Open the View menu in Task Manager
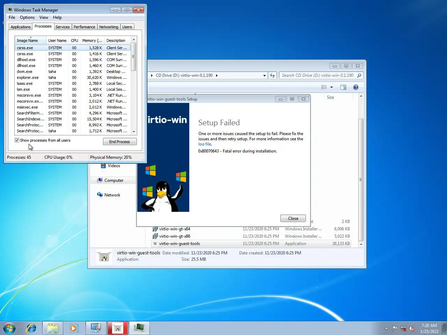This screenshot has height=335, width=447. [44, 17]
